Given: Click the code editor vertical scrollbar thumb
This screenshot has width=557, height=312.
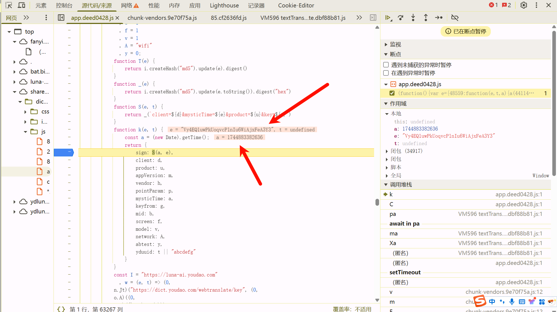Looking at the screenshot, I should click(x=377, y=202).
